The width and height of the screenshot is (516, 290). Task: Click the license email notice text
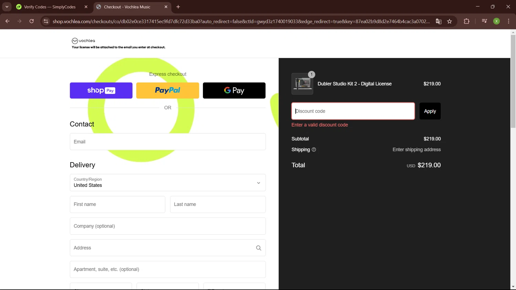118,47
